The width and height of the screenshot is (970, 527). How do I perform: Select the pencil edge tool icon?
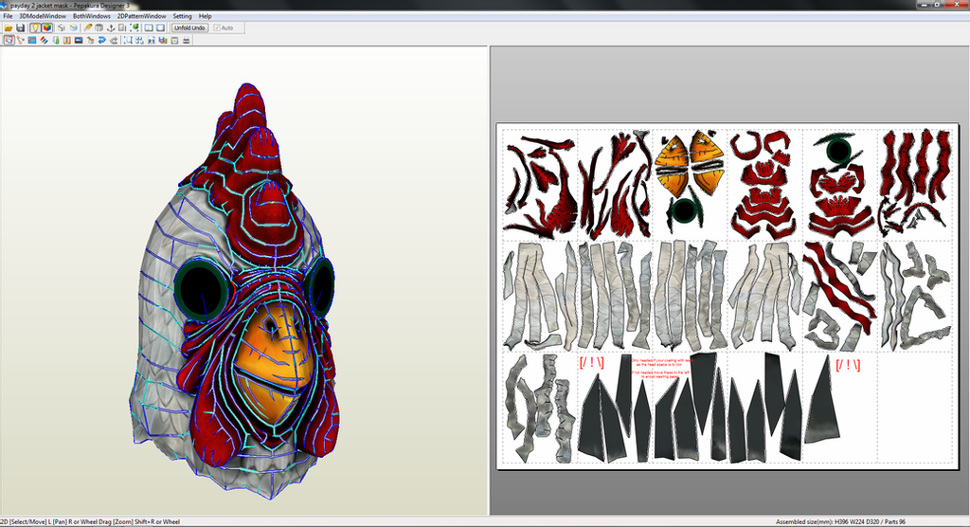click(x=88, y=27)
